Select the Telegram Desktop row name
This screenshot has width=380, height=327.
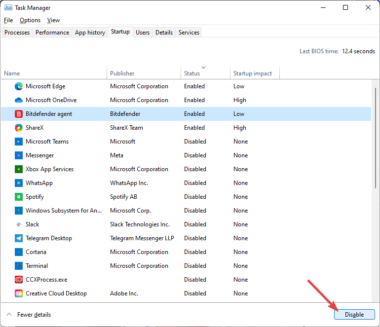(49, 238)
